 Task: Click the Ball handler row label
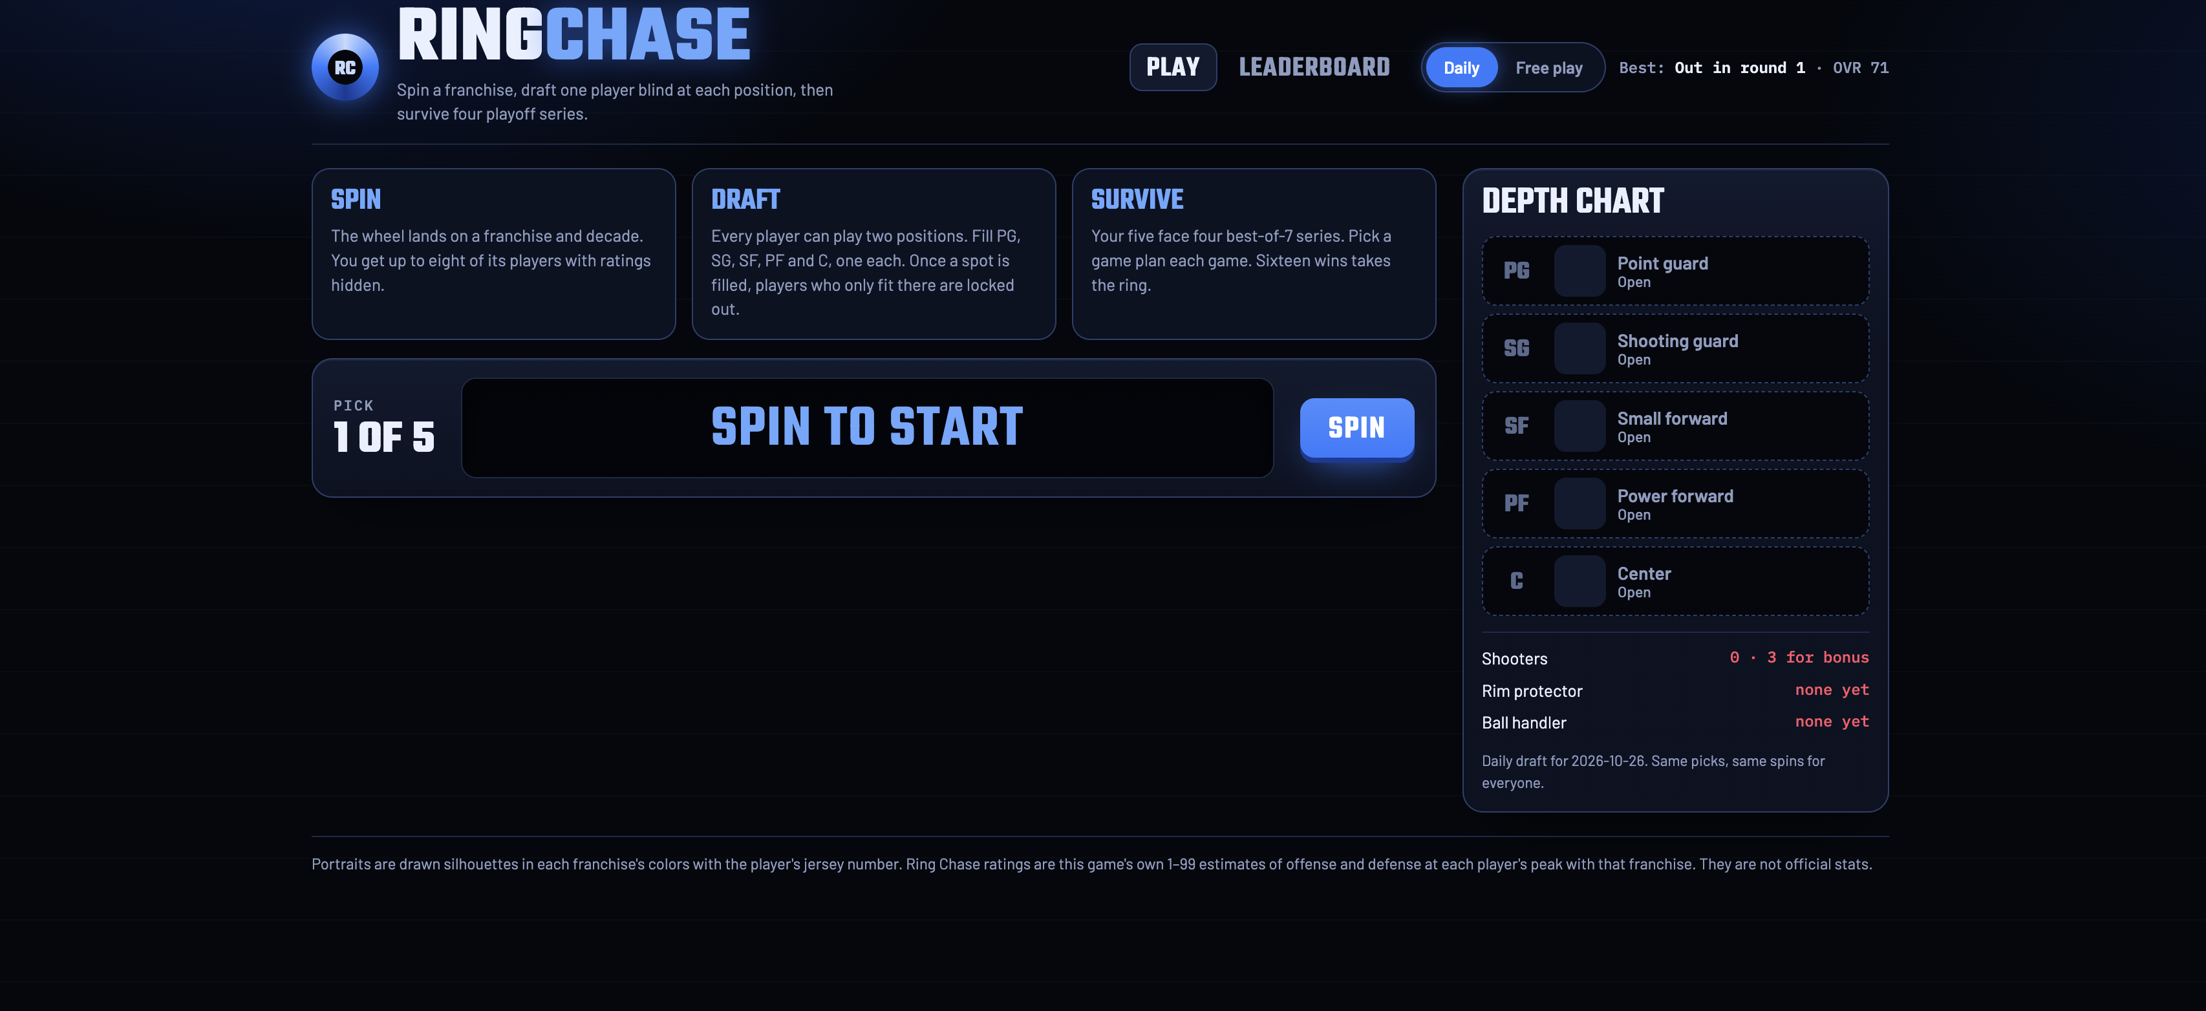pos(1523,723)
